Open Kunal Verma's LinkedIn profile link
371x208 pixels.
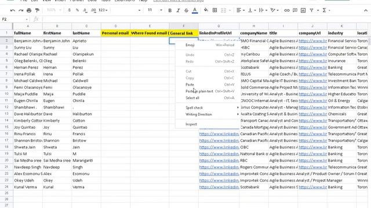tap(219, 187)
